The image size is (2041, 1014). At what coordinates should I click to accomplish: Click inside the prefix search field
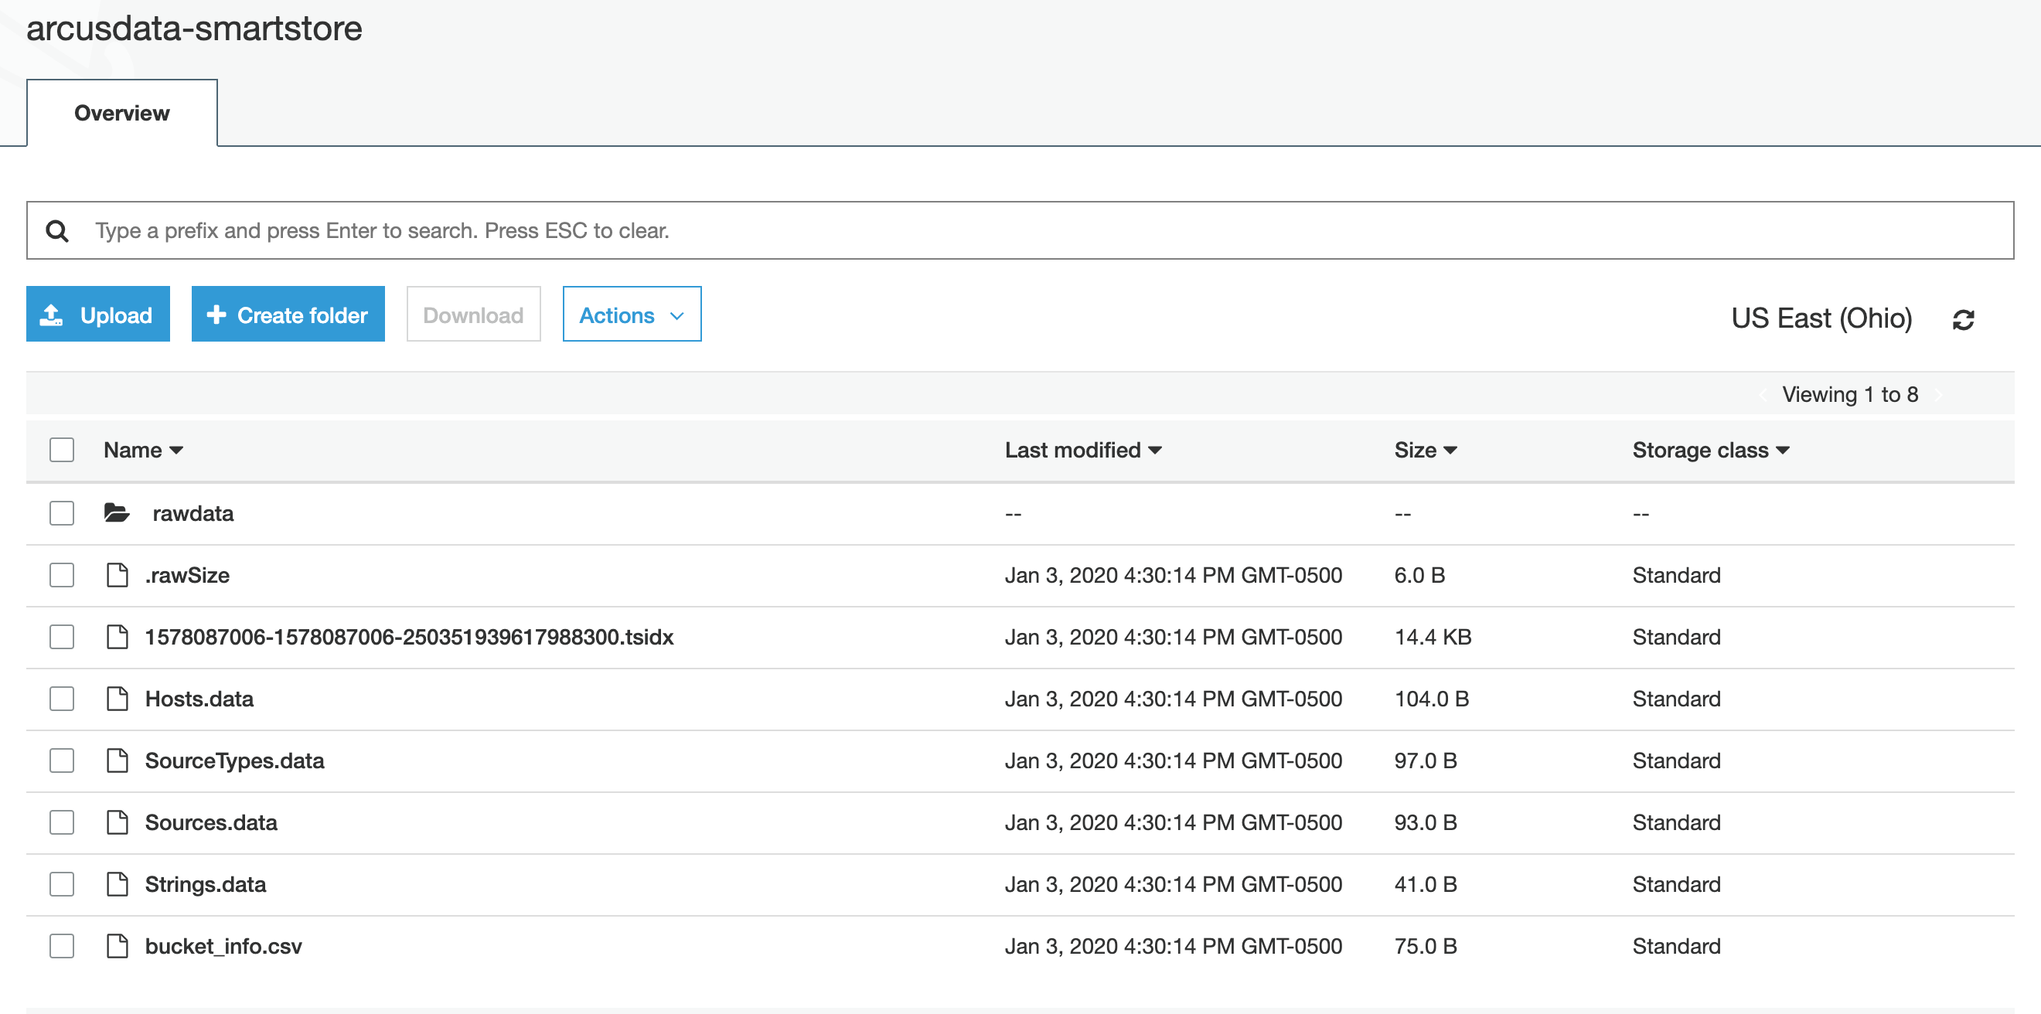click(x=554, y=230)
